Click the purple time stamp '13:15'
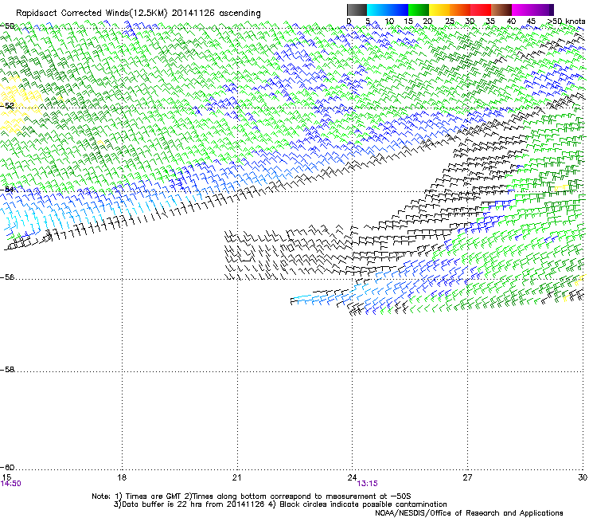Screen dimensions: 589x518 click(x=367, y=484)
